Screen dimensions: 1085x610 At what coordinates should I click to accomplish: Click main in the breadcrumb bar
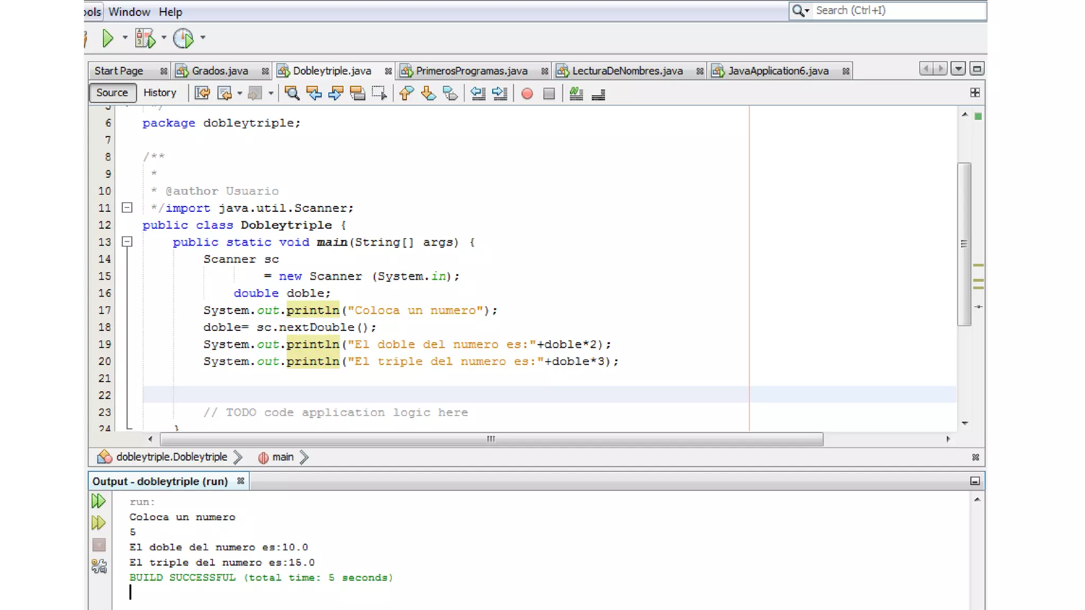282,457
